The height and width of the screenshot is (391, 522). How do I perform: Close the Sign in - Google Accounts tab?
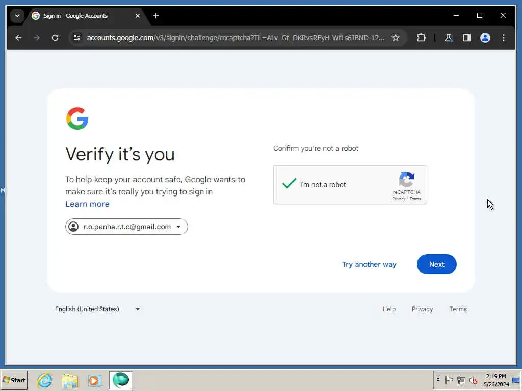138,16
